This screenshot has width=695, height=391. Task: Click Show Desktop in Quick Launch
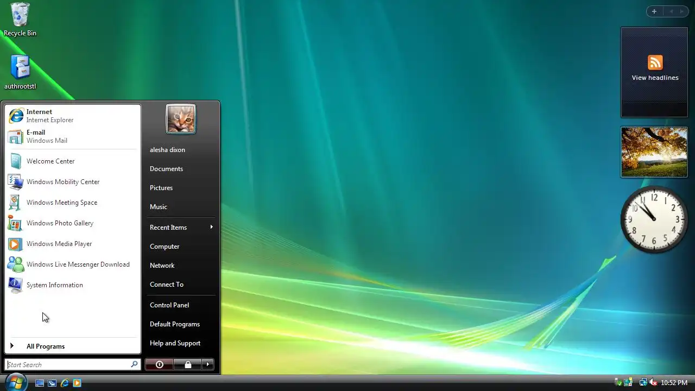[x=40, y=383]
